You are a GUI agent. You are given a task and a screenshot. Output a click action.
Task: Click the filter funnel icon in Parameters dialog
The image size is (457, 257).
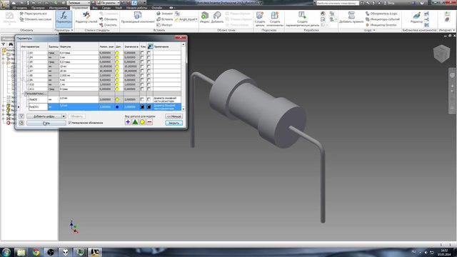click(x=21, y=116)
